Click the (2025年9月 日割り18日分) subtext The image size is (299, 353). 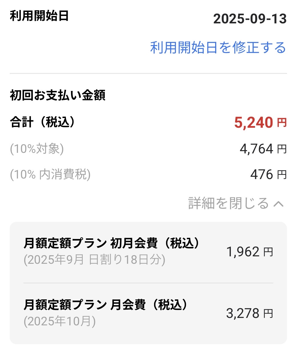(94, 260)
